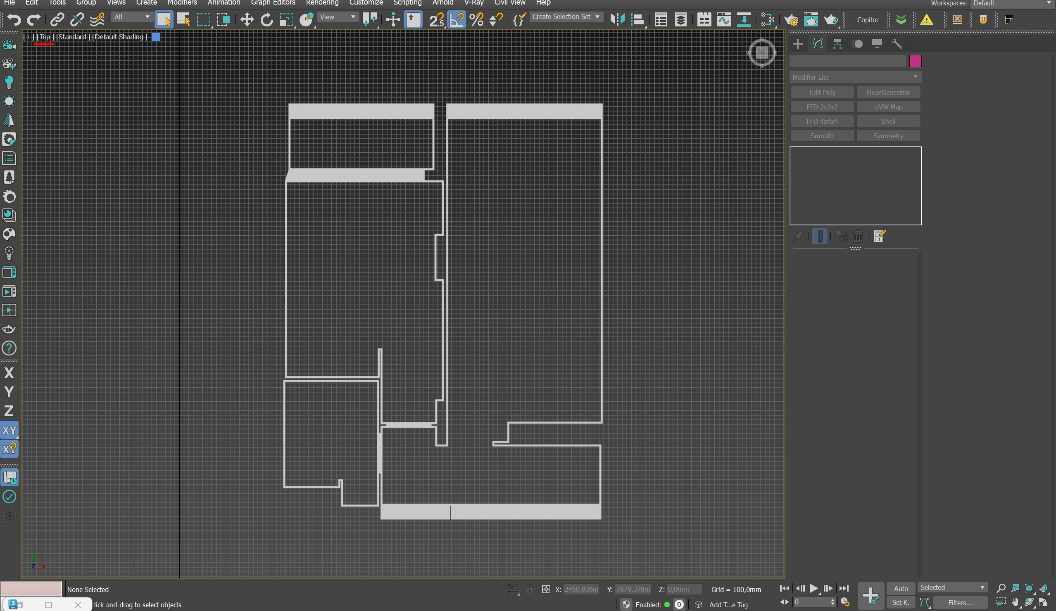Screen dimensions: 1056x611
Task: Click the Edit Poly modifier button
Action: pos(822,92)
